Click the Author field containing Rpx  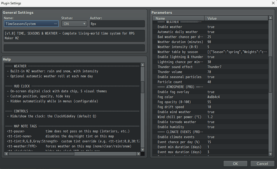[x=117, y=24]
